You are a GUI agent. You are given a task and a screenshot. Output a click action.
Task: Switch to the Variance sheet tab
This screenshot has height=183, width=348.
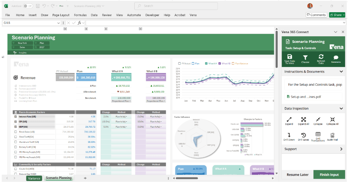click(34, 178)
